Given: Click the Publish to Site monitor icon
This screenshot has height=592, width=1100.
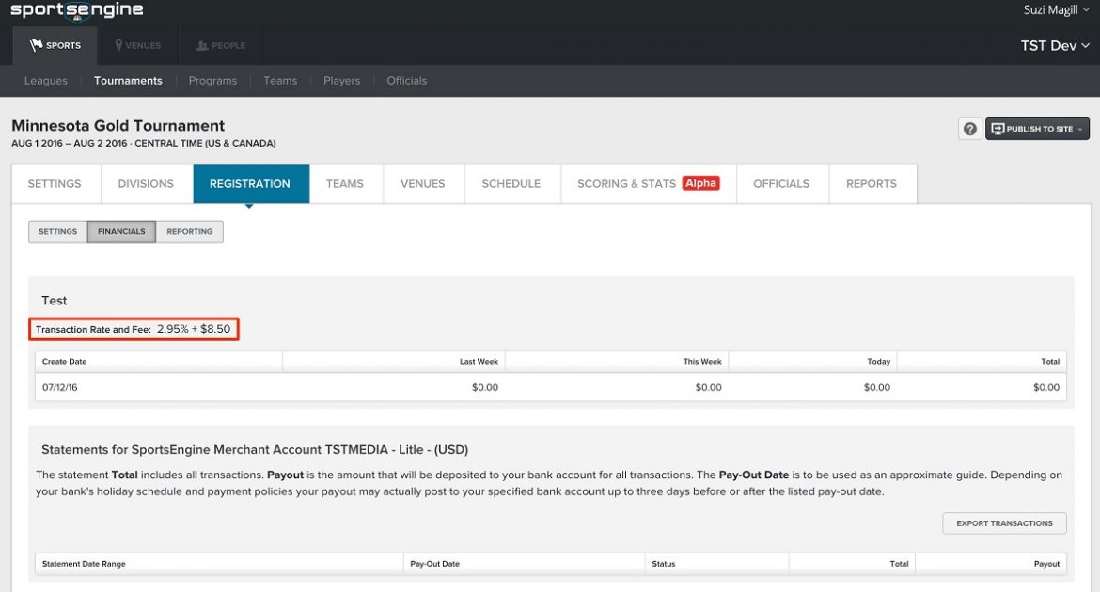Looking at the screenshot, I should pyautogui.click(x=997, y=128).
